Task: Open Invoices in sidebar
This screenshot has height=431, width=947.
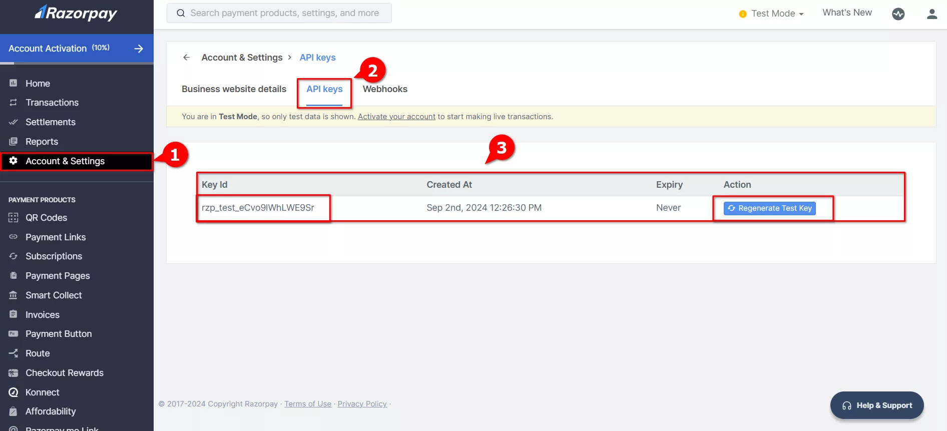Action: 42,315
